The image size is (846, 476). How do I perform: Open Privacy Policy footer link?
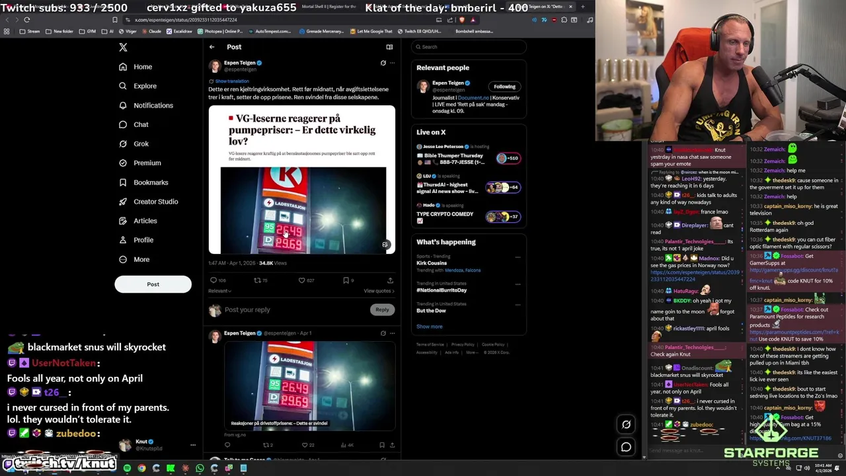click(463, 344)
